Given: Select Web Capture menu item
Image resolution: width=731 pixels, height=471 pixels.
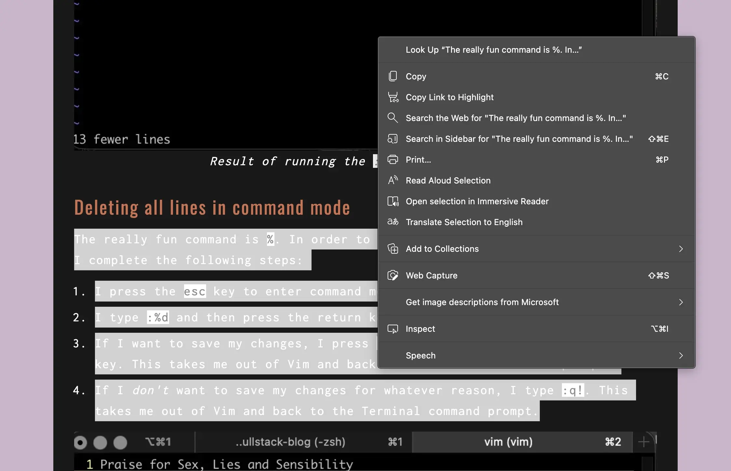Looking at the screenshot, I should (x=537, y=275).
